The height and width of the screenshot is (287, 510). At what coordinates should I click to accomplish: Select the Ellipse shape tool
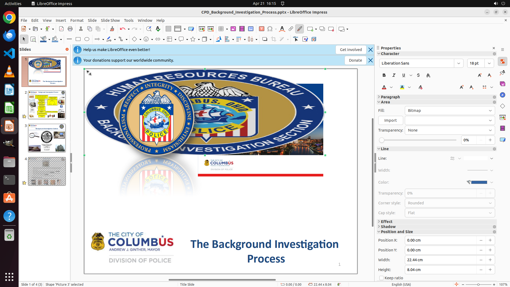click(87, 39)
